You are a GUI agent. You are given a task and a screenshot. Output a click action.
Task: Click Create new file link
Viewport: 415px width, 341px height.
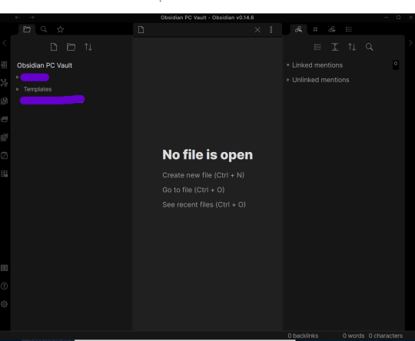[203, 175]
